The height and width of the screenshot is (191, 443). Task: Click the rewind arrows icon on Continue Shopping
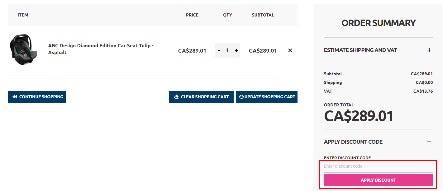[x=15, y=97]
